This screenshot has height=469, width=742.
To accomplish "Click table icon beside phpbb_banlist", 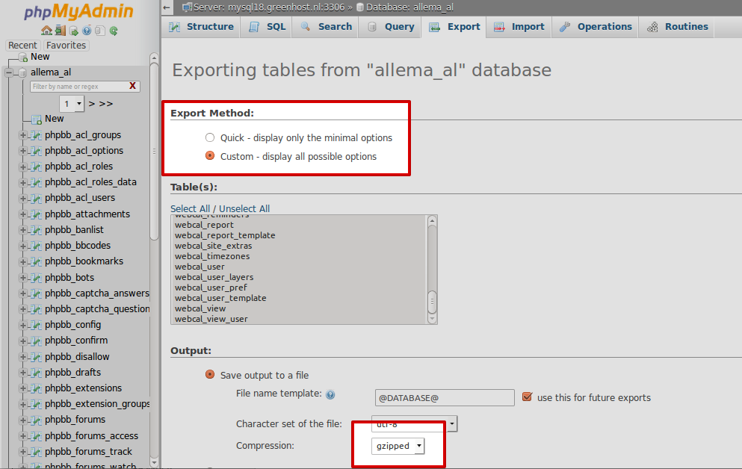I will (35, 230).
